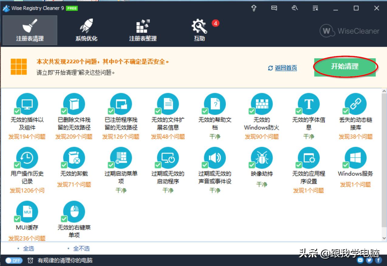Click the feedback speech-bubble icon in titlebar

point(274,8)
